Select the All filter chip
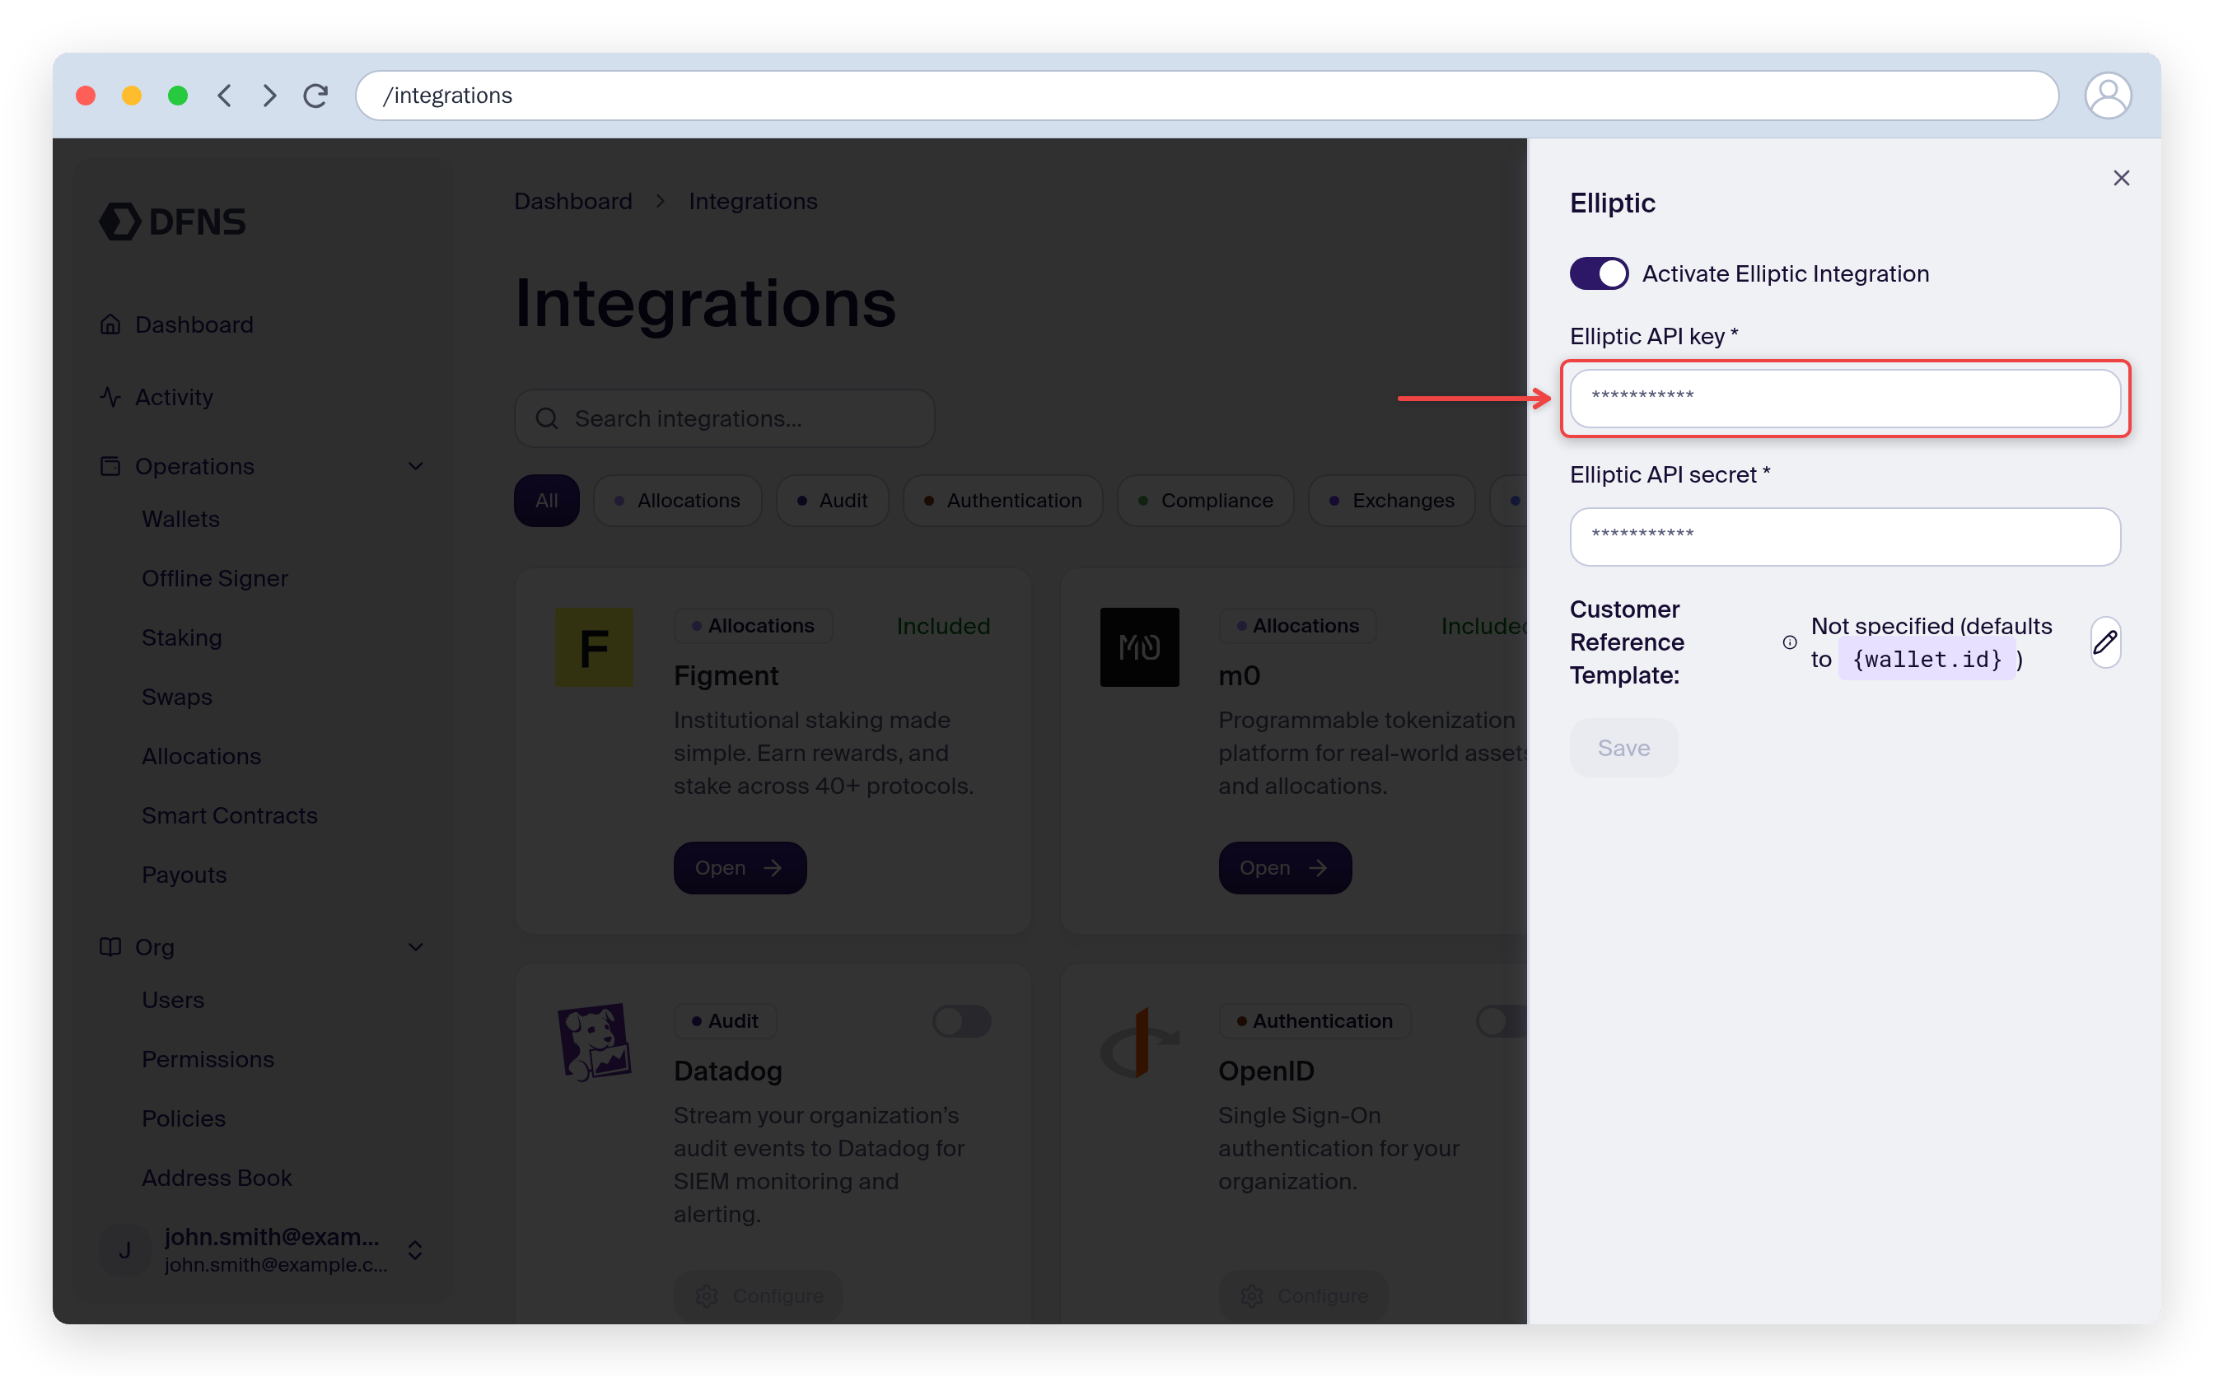2214x1377 pixels. [x=546, y=501]
